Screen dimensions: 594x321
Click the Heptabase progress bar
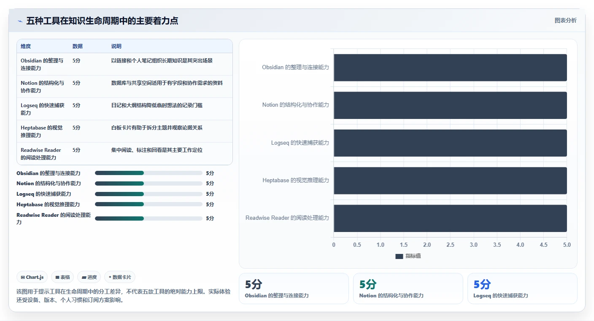(x=148, y=204)
